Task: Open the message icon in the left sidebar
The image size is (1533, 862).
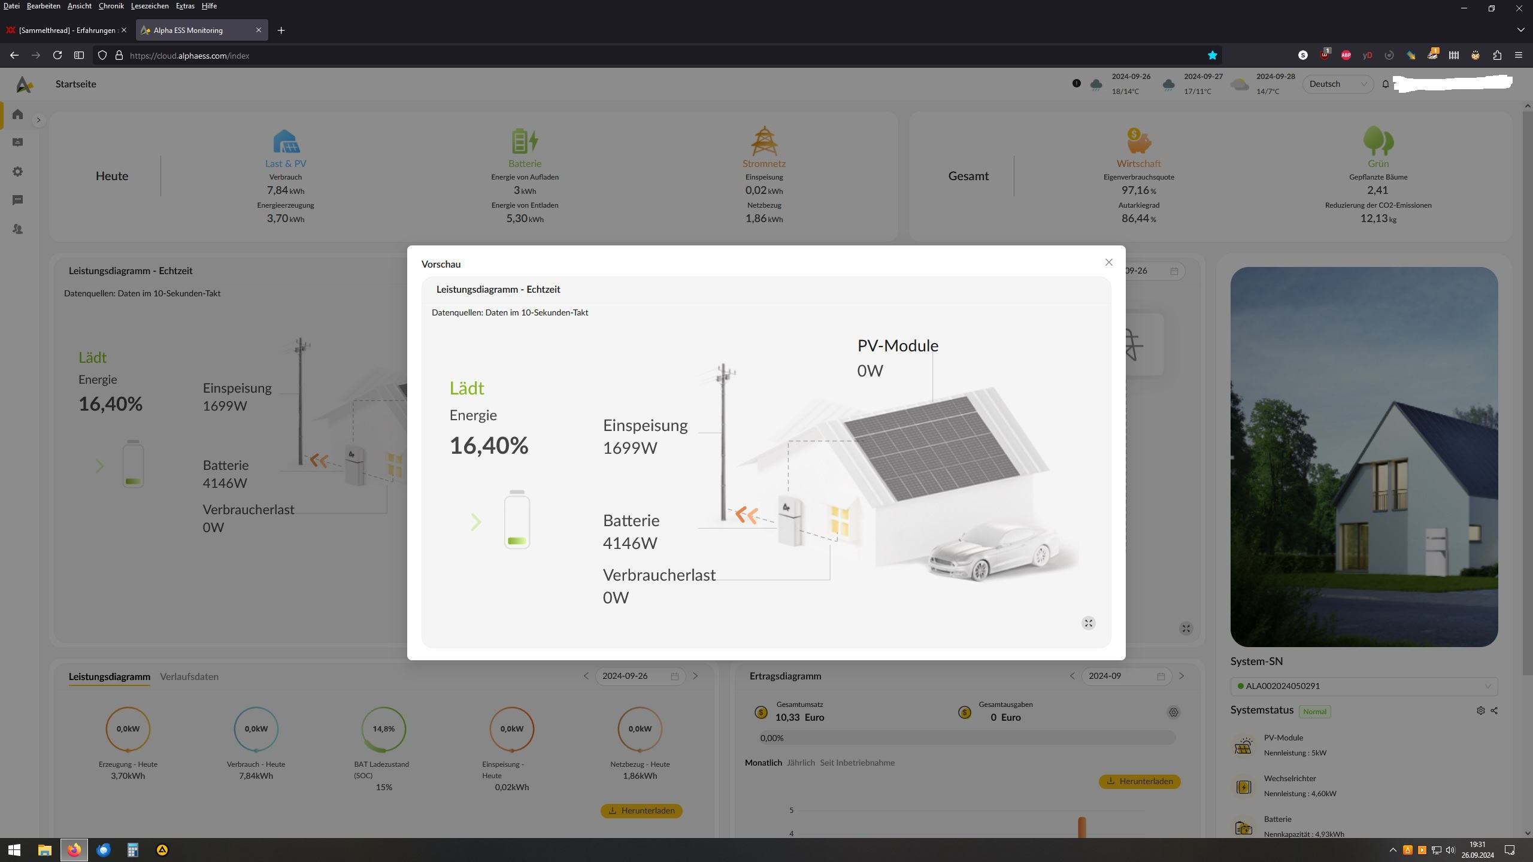Action: [x=17, y=200]
